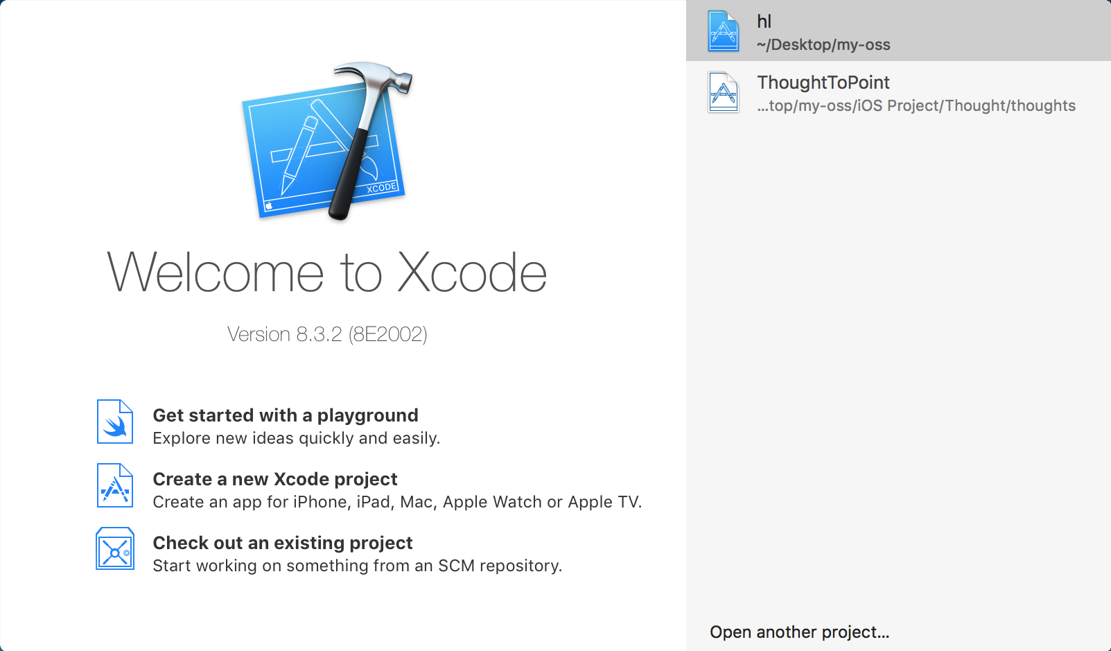This screenshot has height=651, width=1111.
Task: Create a new Xcode project
Action: [275, 479]
